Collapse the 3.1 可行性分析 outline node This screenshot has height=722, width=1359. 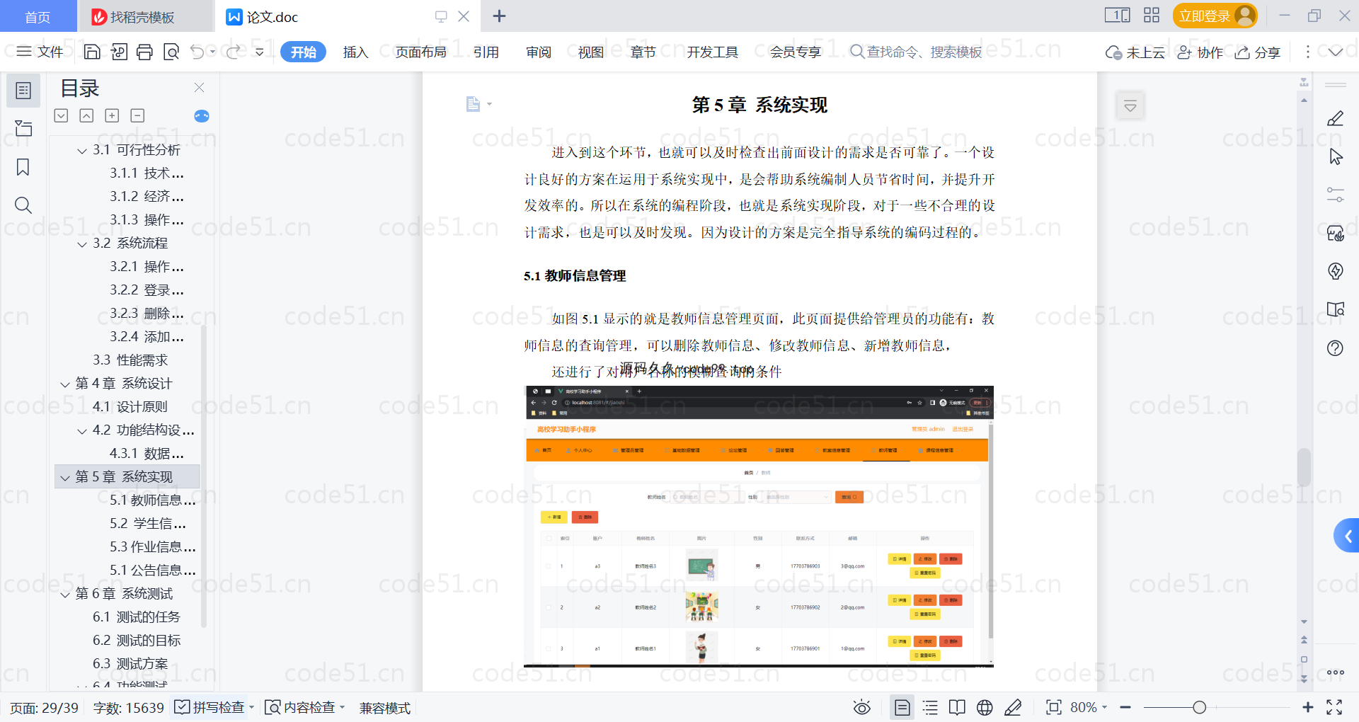coord(82,151)
